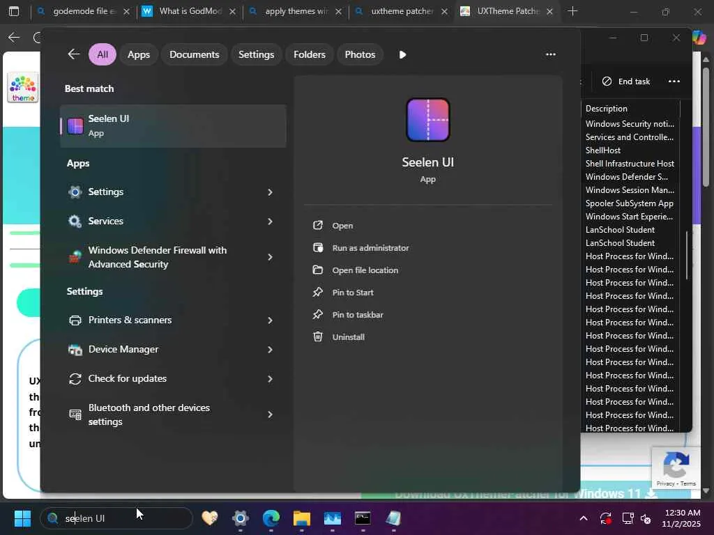714x535 pixels.
Task: Click the sync update tray icon
Action: point(606,518)
